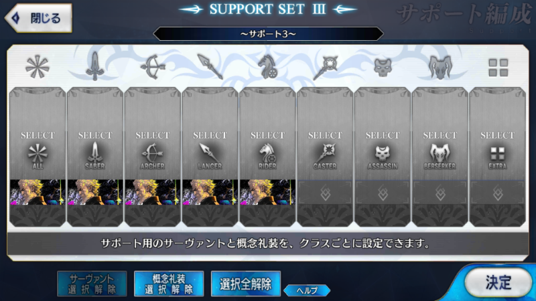Open the craft essence thumbnail under SABER

[x=95, y=192]
